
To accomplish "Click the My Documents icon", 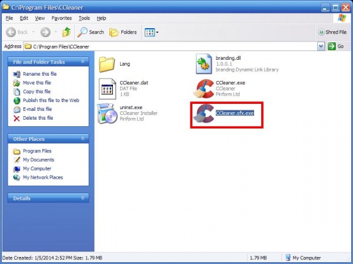I will (16, 160).
